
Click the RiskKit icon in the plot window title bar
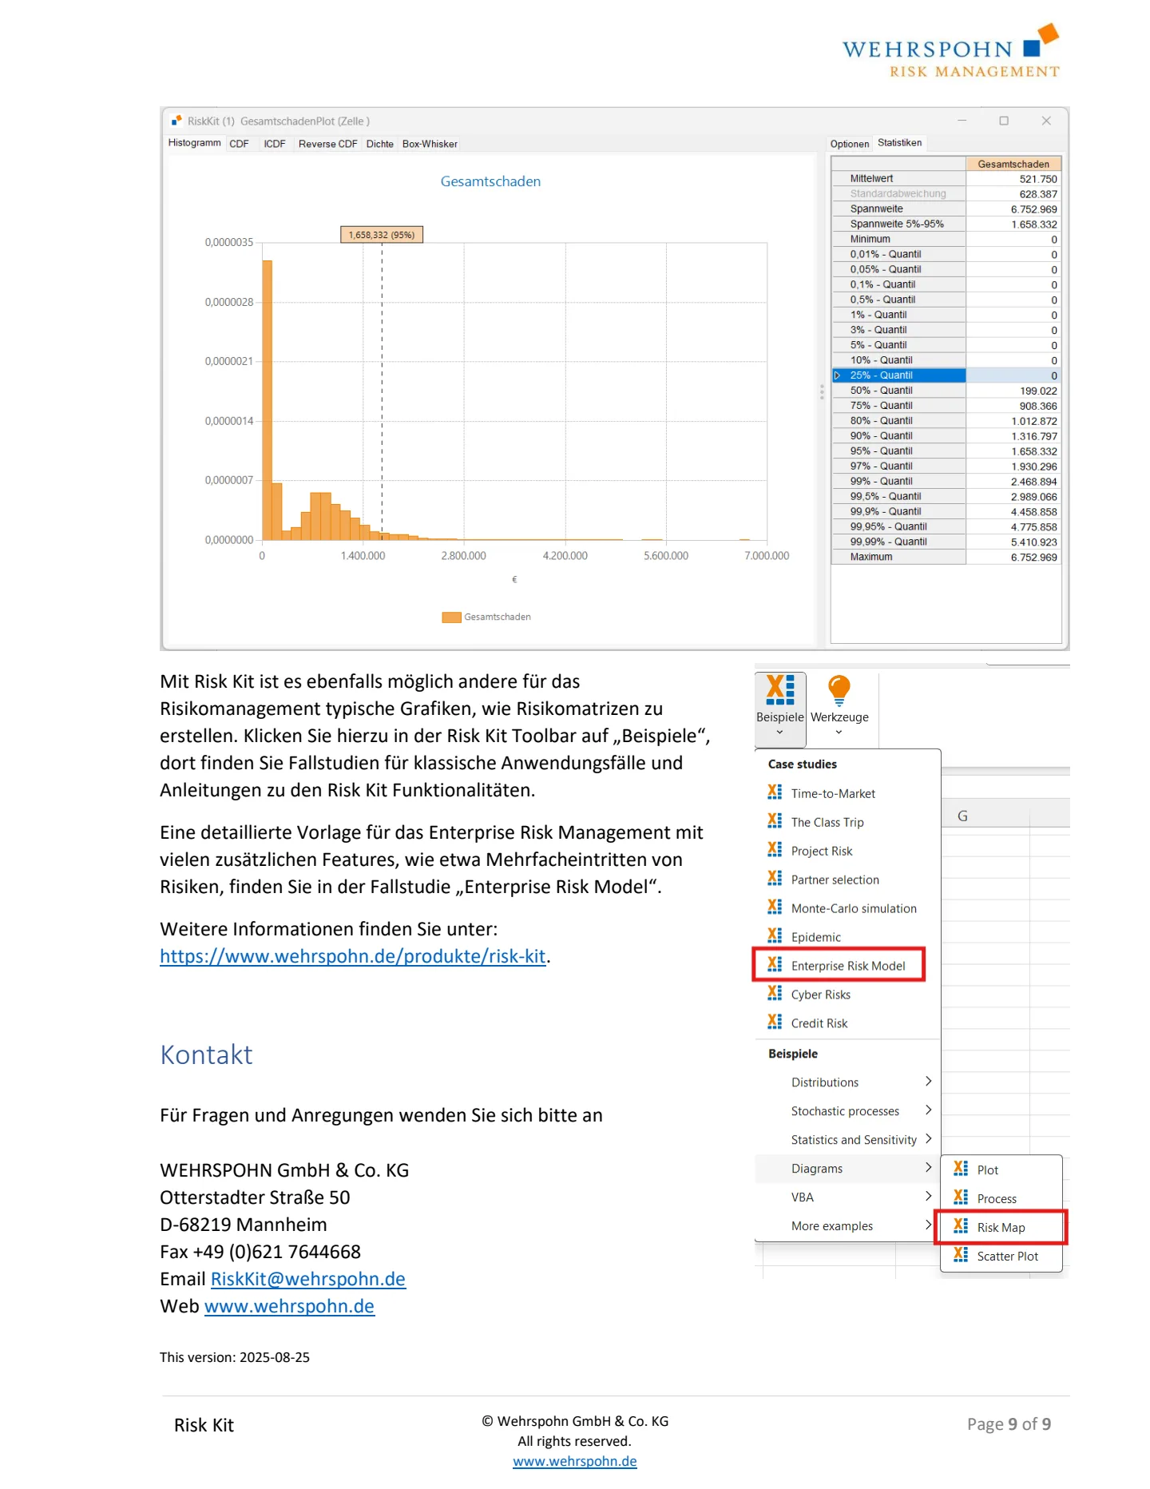click(176, 121)
